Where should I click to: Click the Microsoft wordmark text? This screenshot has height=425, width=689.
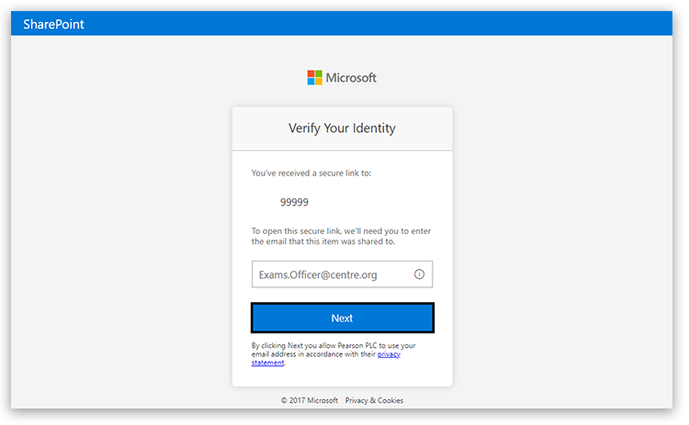click(351, 78)
